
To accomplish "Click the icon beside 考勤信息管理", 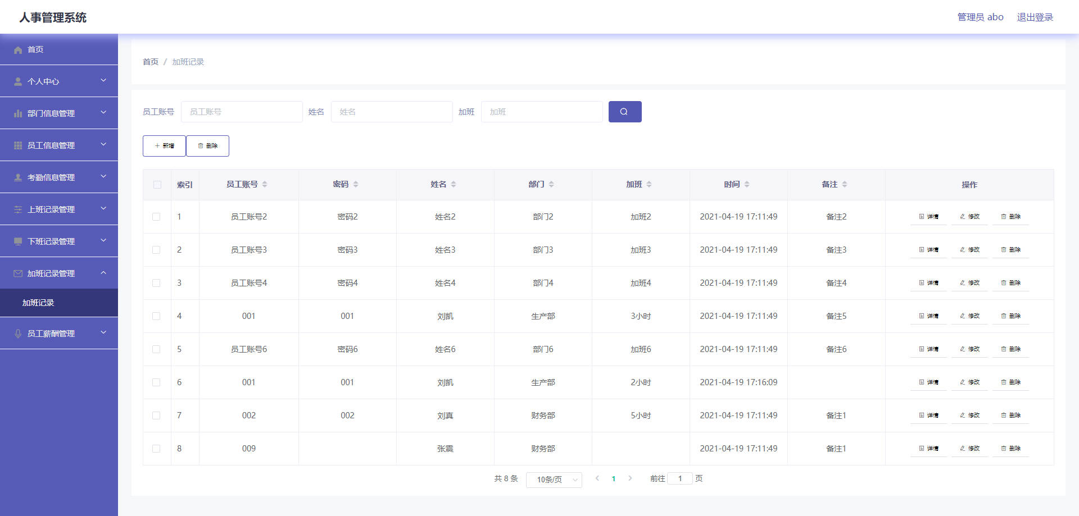I will coord(18,177).
